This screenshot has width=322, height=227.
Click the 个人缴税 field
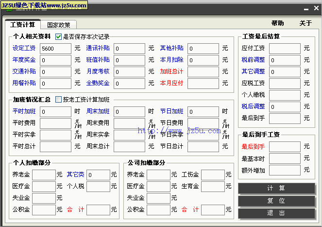pyautogui.click(x=285, y=95)
